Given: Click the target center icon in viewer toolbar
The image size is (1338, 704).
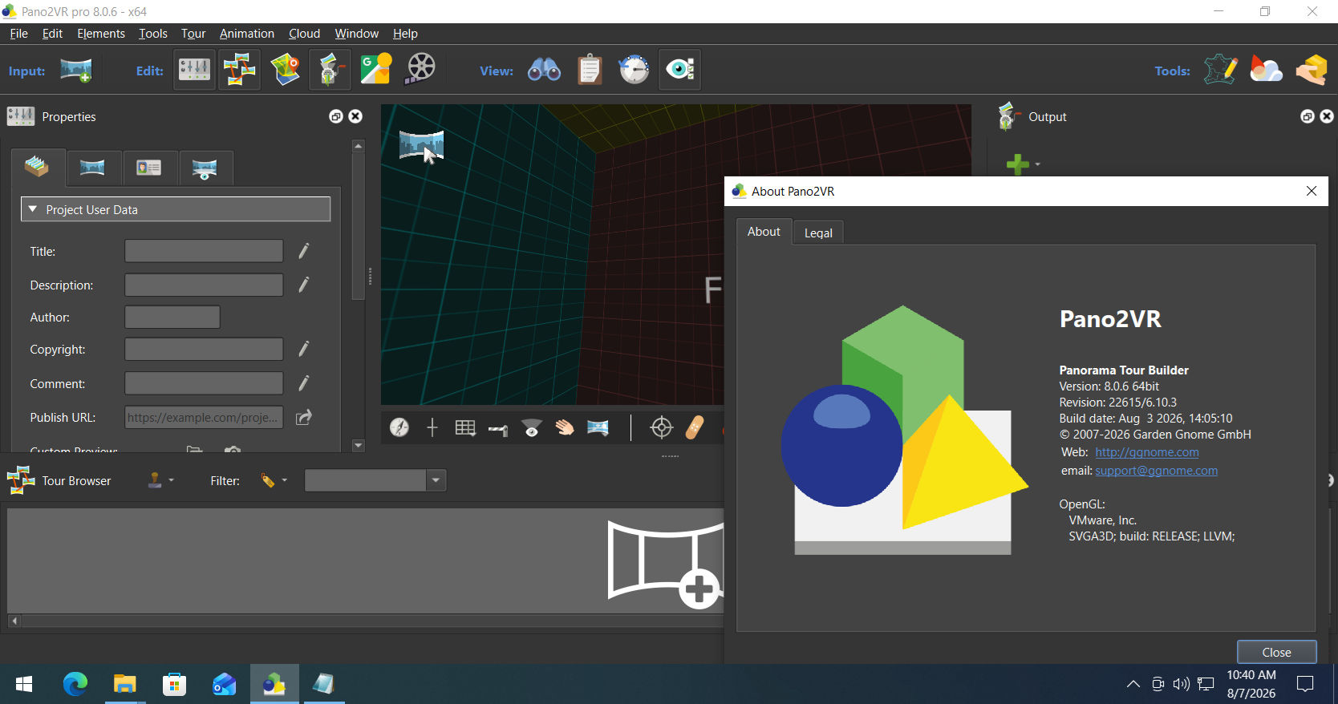Looking at the screenshot, I should pos(662,427).
